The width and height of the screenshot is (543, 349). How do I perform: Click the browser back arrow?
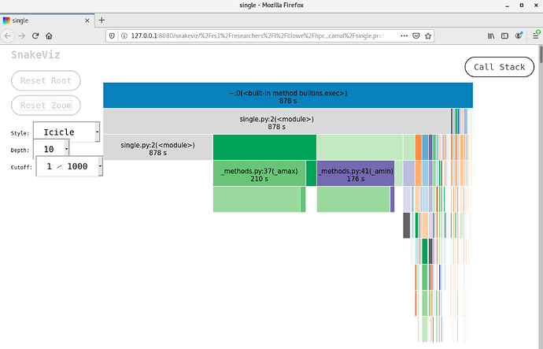[9, 36]
